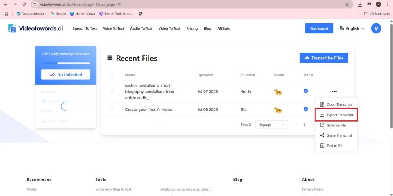Open Tangoardvissura bookmark
This screenshot has height=196, width=393.
pos(31,14)
